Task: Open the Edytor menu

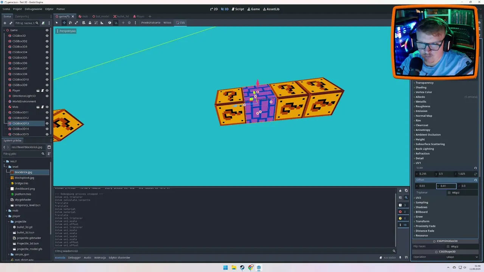Action: 49,9
